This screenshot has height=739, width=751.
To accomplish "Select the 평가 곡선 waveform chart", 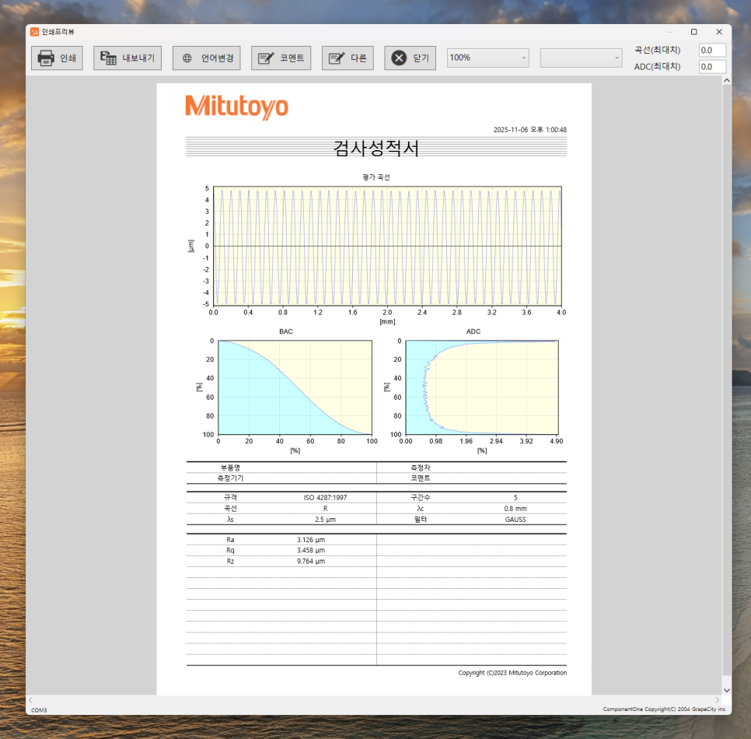I will (x=386, y=246).
